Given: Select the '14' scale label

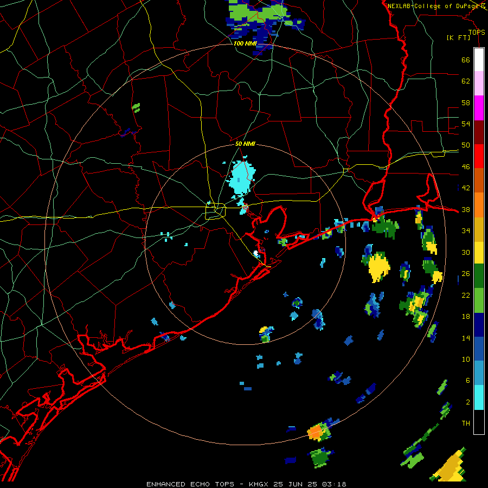Looking at the screenshot, I should tap(466, 338).
